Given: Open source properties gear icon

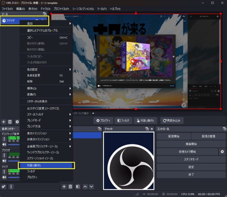Looking at the screenshot, I should click(x=17, y=122).
